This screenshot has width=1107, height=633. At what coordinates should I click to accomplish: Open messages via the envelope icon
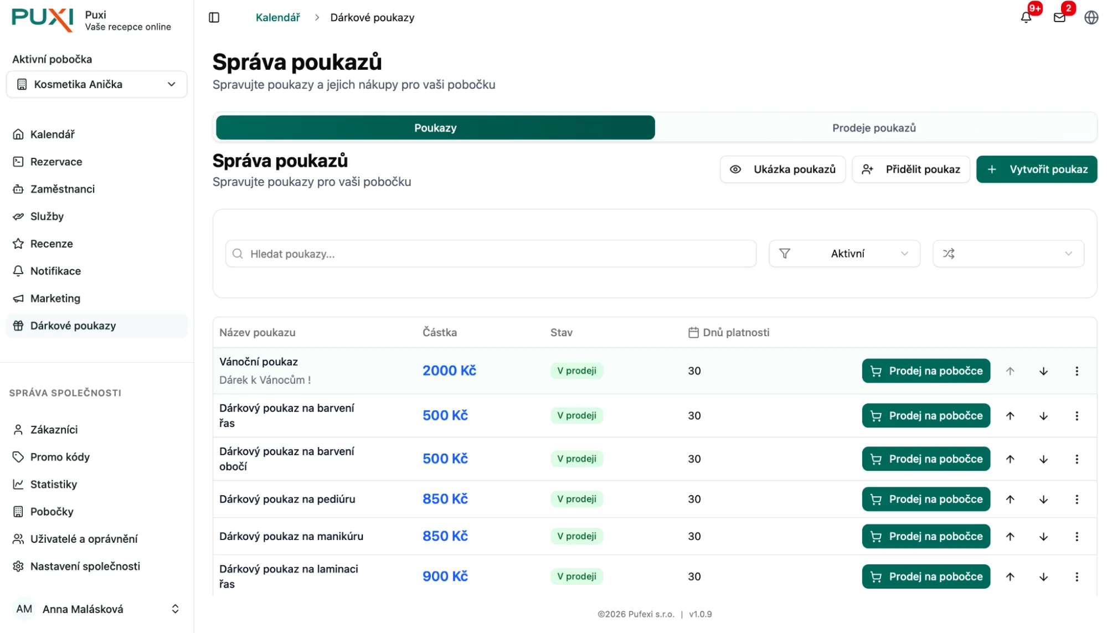[1059, 17]
